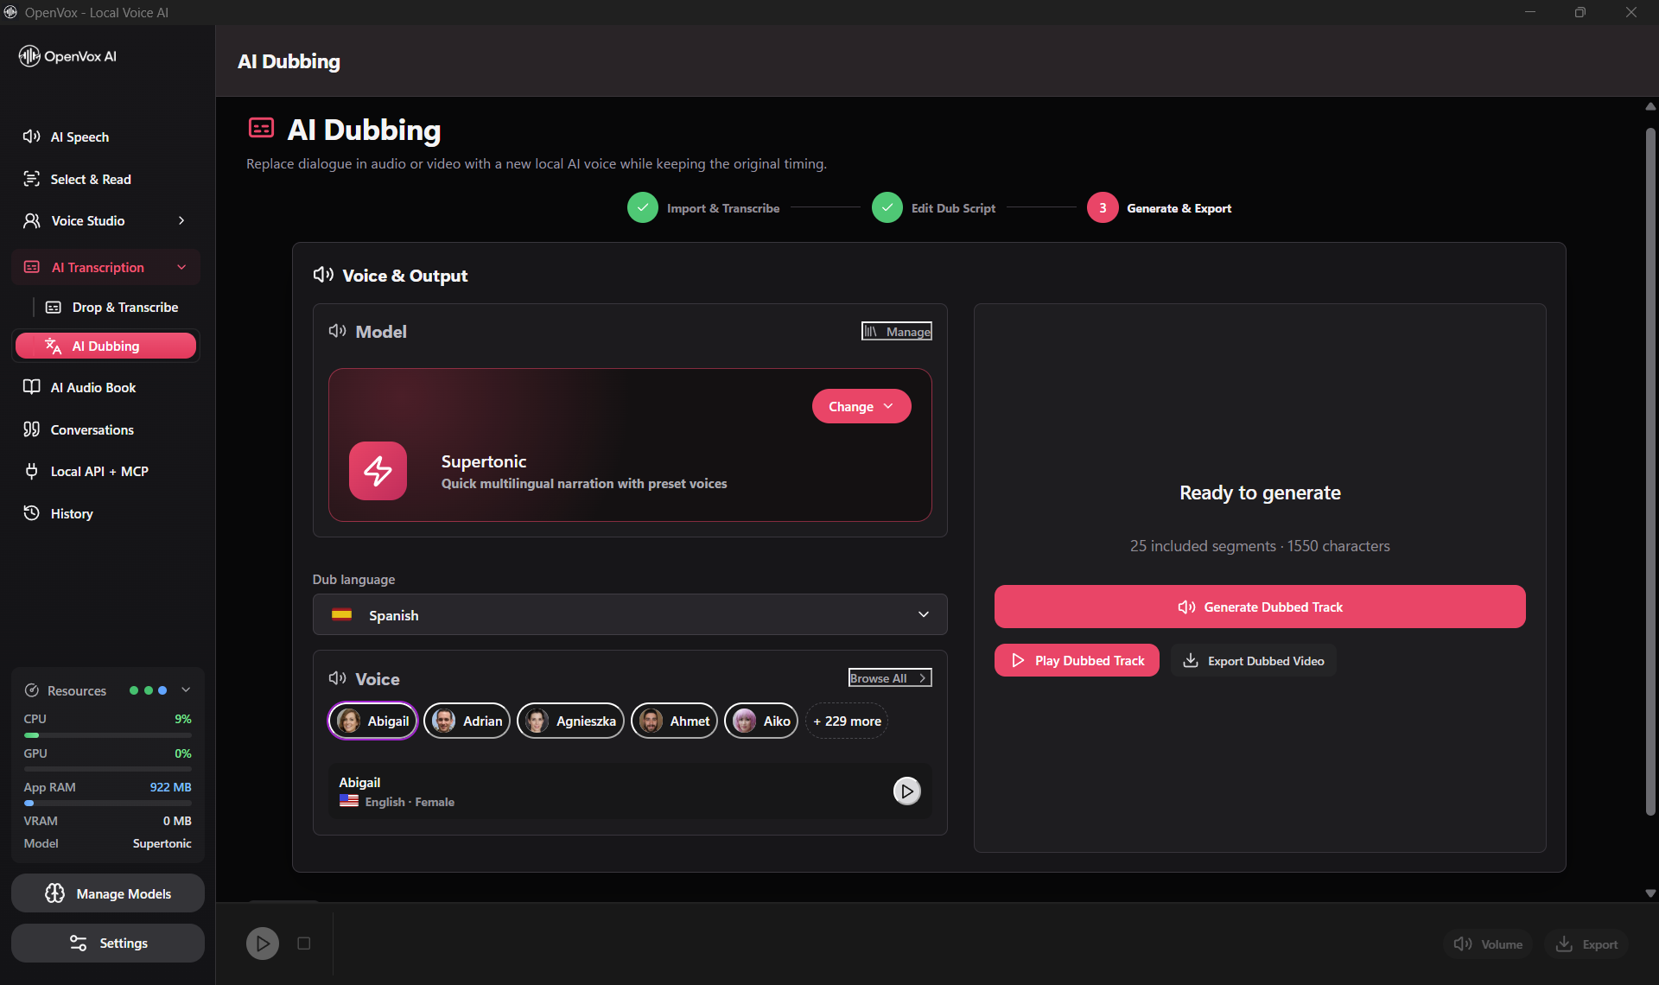Click the US flag under Abigail
Image resolution: width=1659 pixels, height=985 pixels.
tap(349, 801)
